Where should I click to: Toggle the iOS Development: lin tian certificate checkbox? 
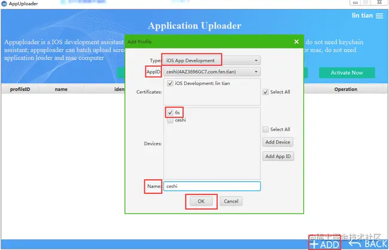point(170,84)
